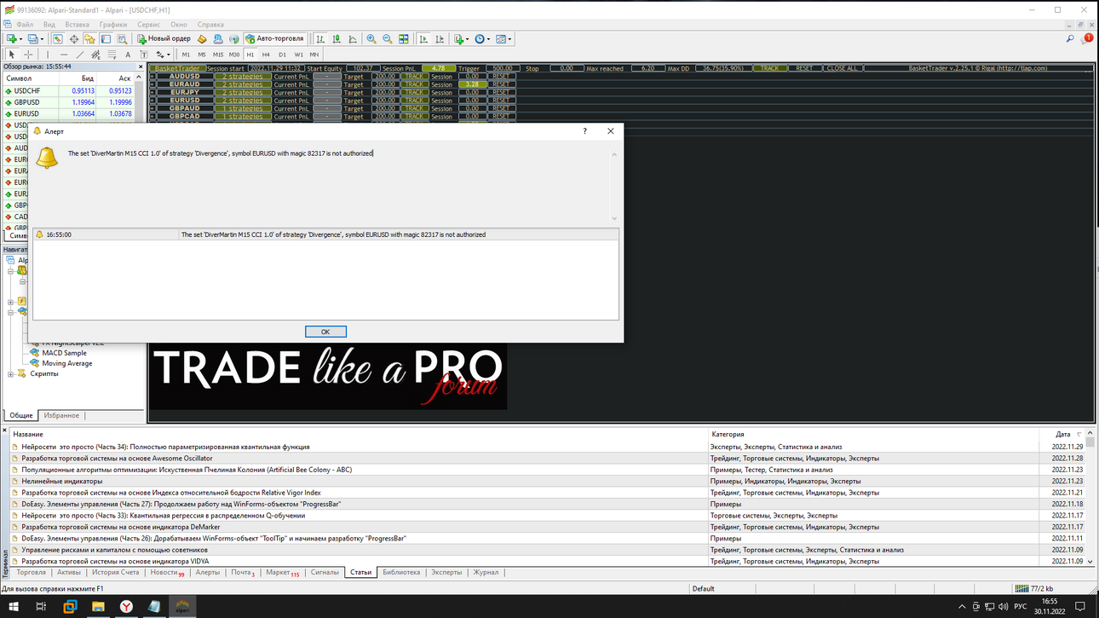Open the indicators list dropdown
1099x618 pixels.
461,38
